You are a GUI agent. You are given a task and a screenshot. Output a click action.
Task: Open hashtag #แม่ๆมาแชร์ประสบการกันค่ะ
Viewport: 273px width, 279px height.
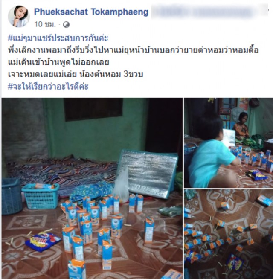pos(58,38)
